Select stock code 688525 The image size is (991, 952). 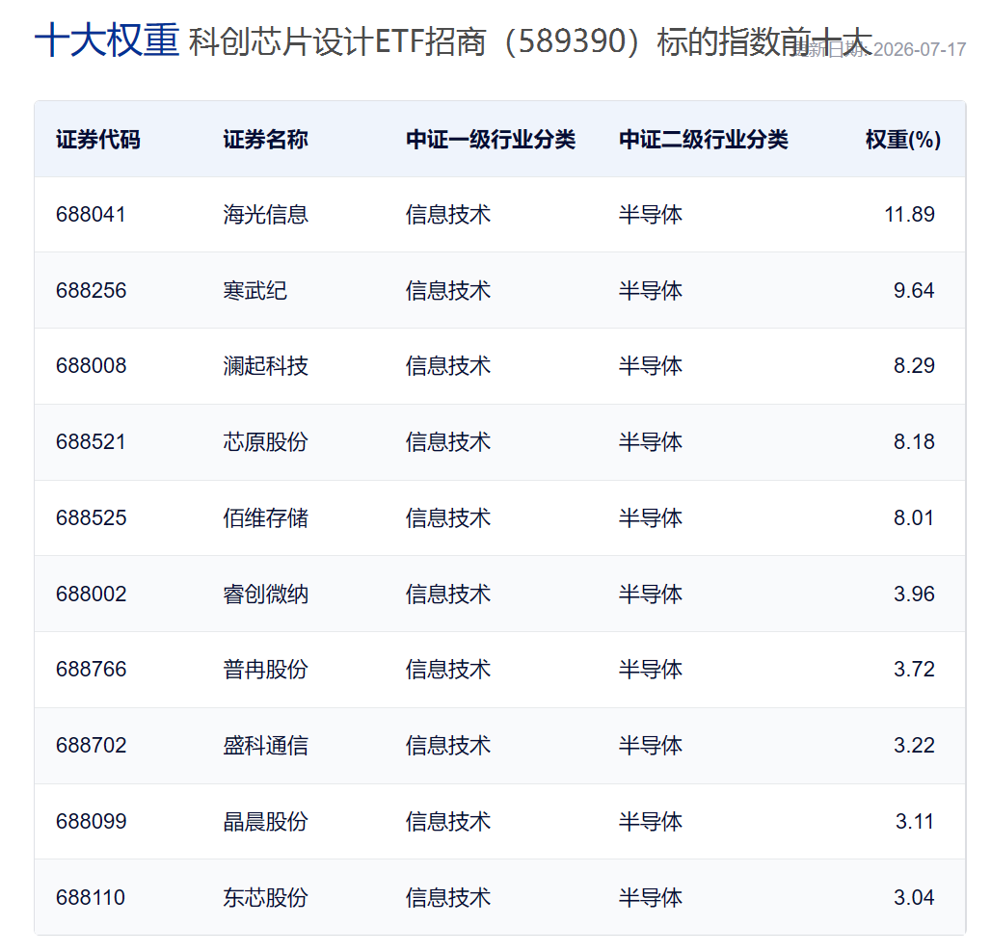pyautogui.click(x=91, y=517)
